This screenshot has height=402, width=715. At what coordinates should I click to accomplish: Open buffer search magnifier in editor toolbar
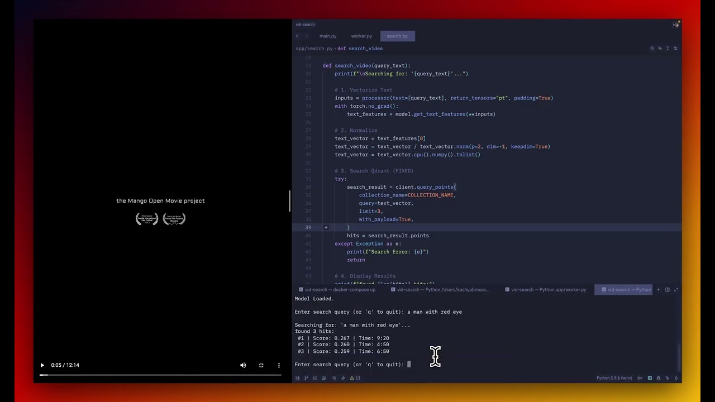652,49
